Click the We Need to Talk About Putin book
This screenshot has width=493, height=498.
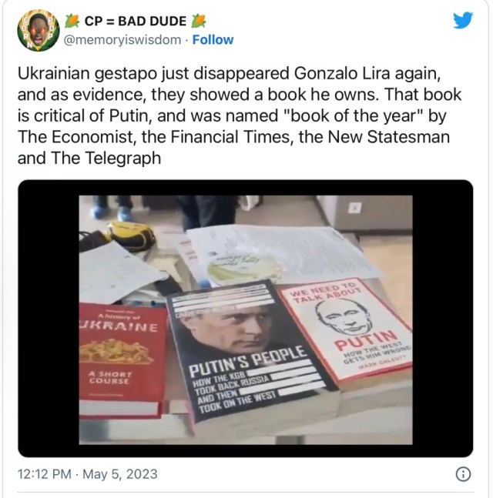click(x=347, y=332)
